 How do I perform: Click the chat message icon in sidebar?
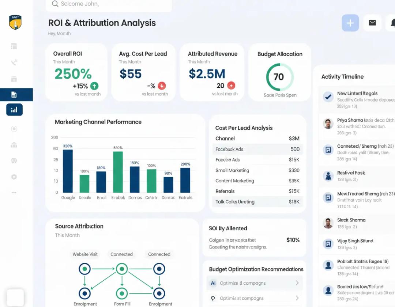point(14,160)
